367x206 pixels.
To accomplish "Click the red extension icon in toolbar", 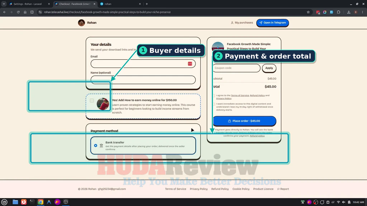I will pyautogui.click(x=318, y=12).
